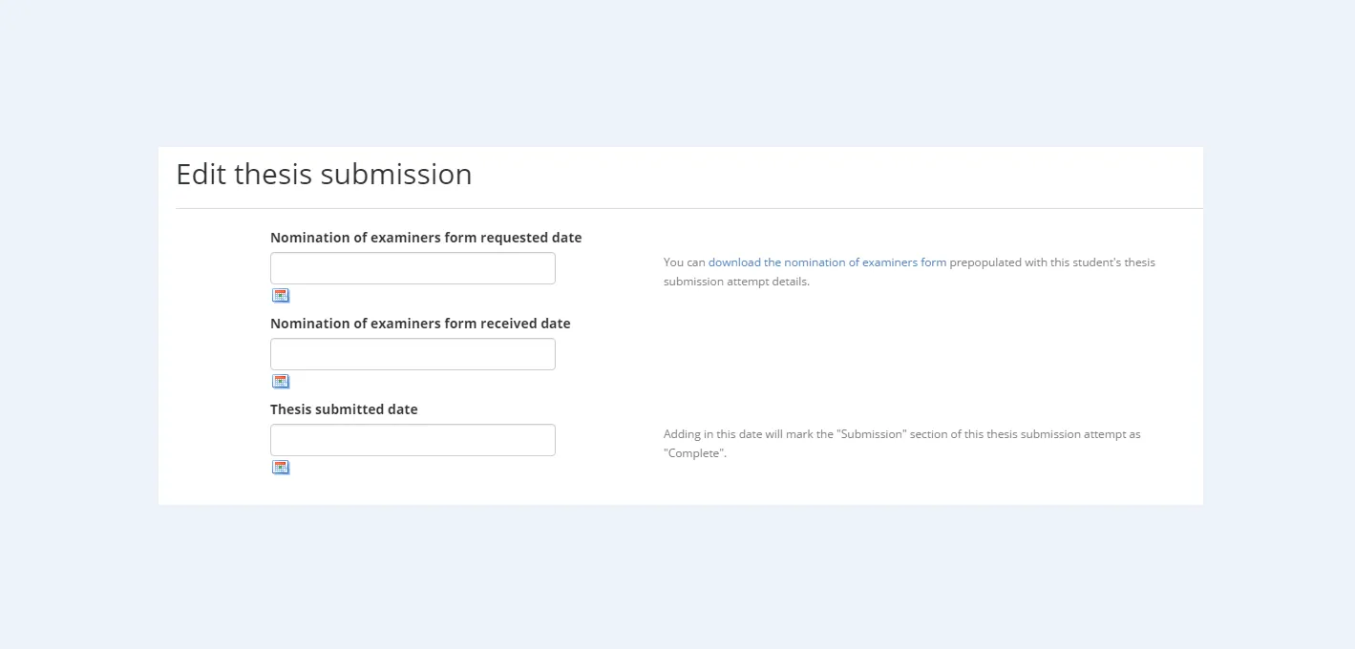Select the Edit thesis submission heading
The width and height of the screenshot is (1355, 649).
[323, 175]
